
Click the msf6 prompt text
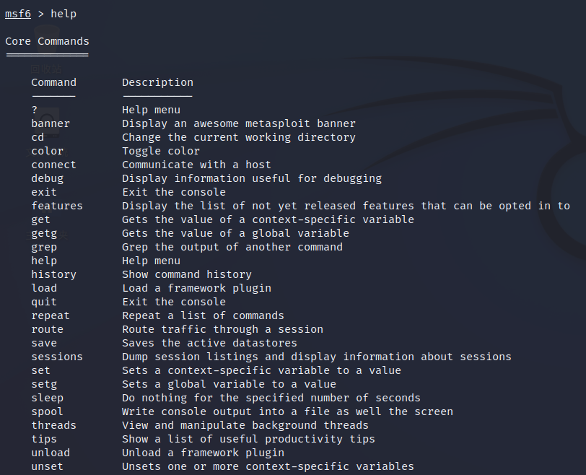tap(18, 14)
